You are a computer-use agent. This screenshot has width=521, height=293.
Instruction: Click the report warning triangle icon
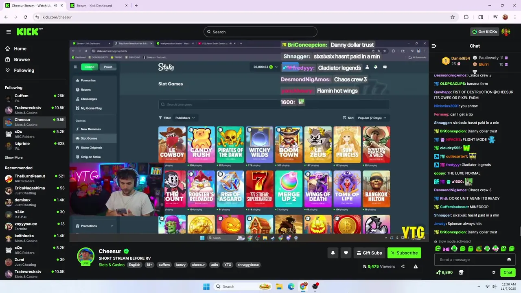point(416,267)
